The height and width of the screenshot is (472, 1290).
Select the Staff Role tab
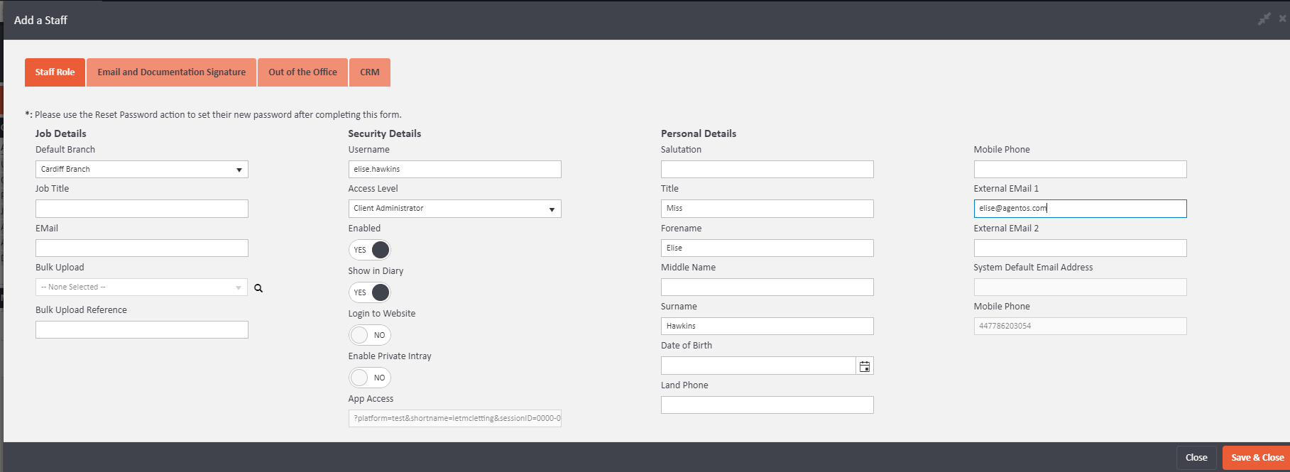(x=55, y=72)
